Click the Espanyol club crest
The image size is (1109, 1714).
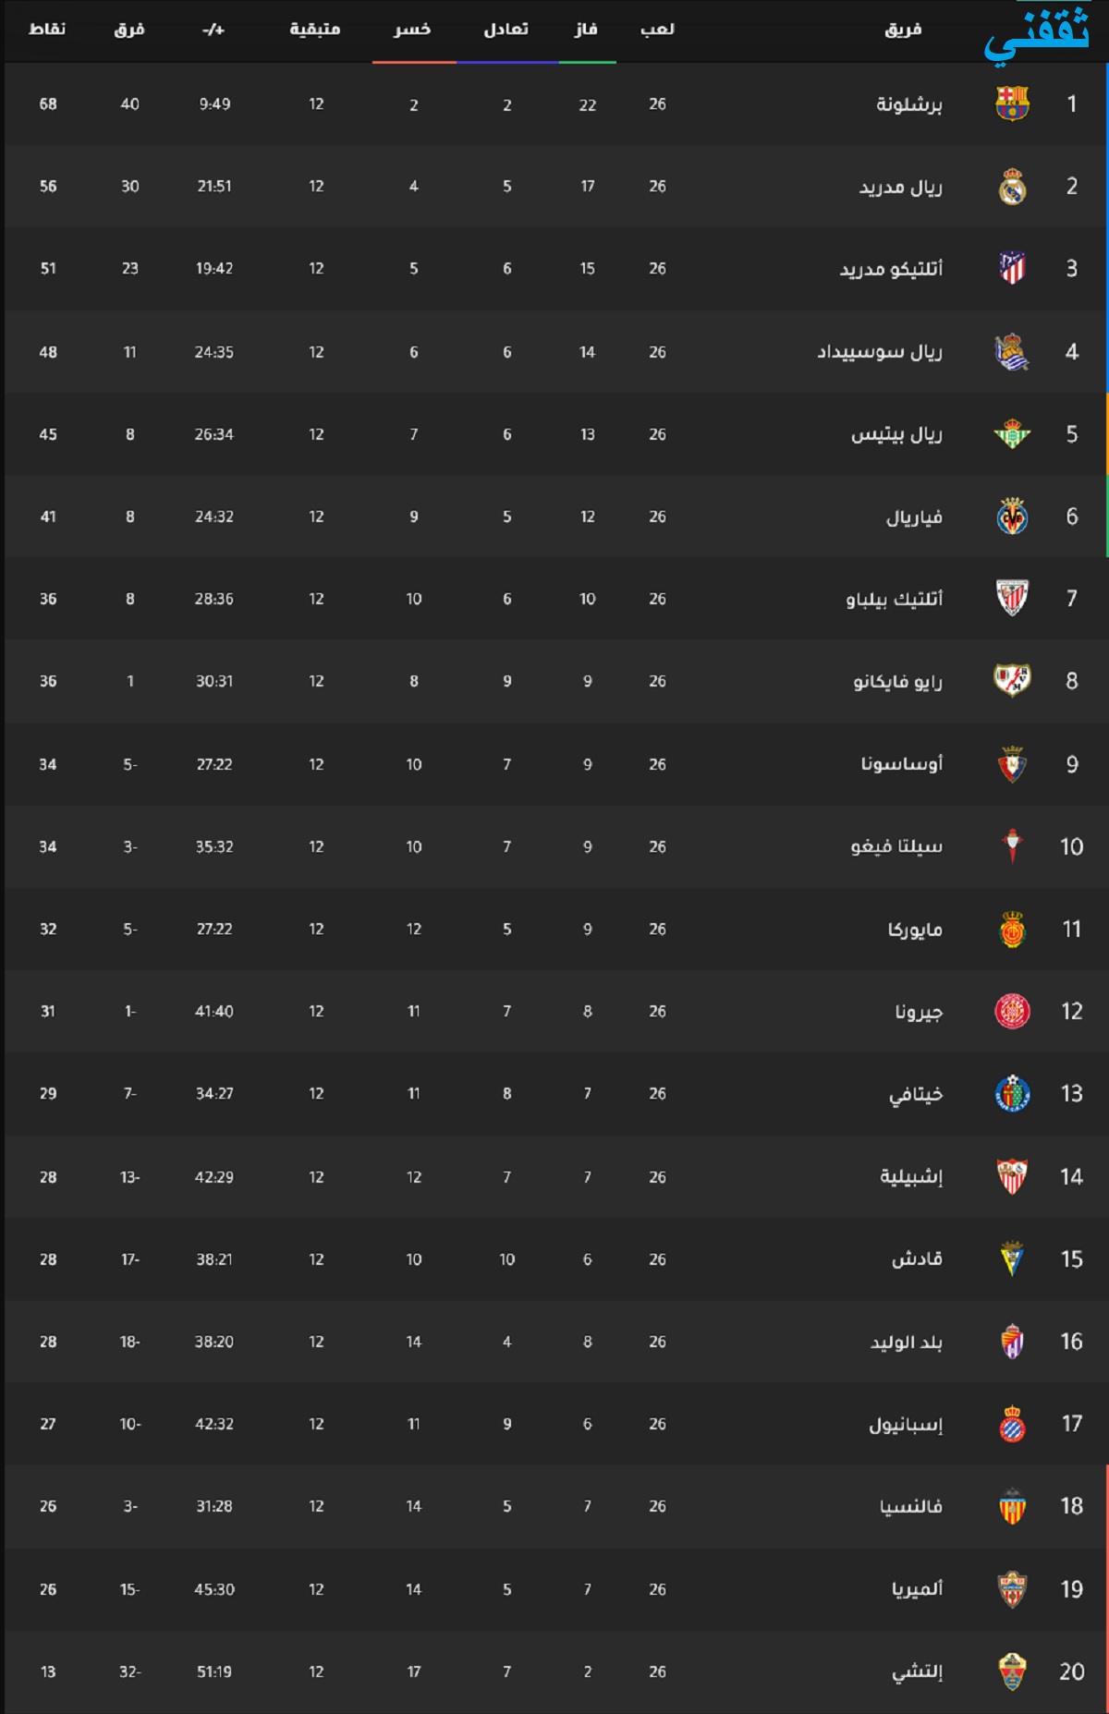point(1012,1424)
